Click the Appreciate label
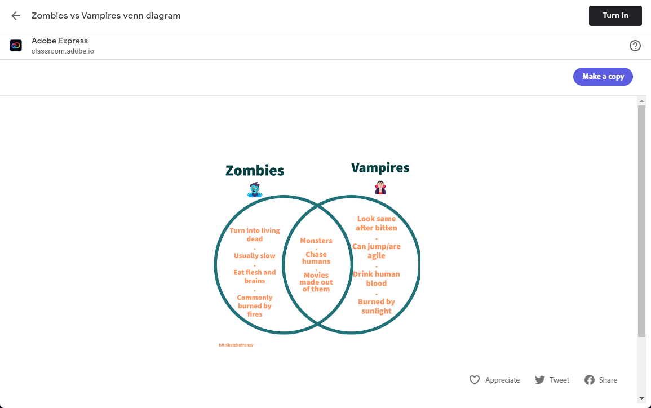The image size is (651, 408). 502,380
